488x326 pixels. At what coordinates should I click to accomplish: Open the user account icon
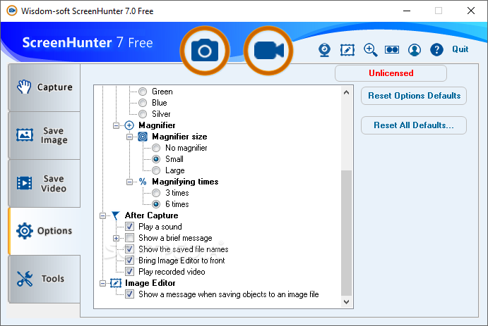pyautogui.click(x=415, y=49)
